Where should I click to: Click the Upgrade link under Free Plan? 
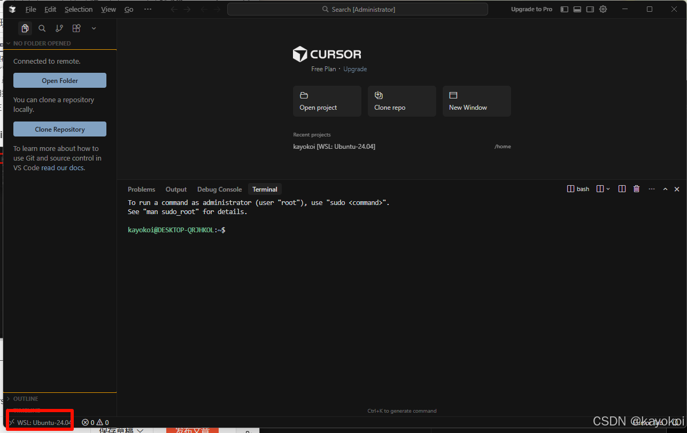point(355,69)
